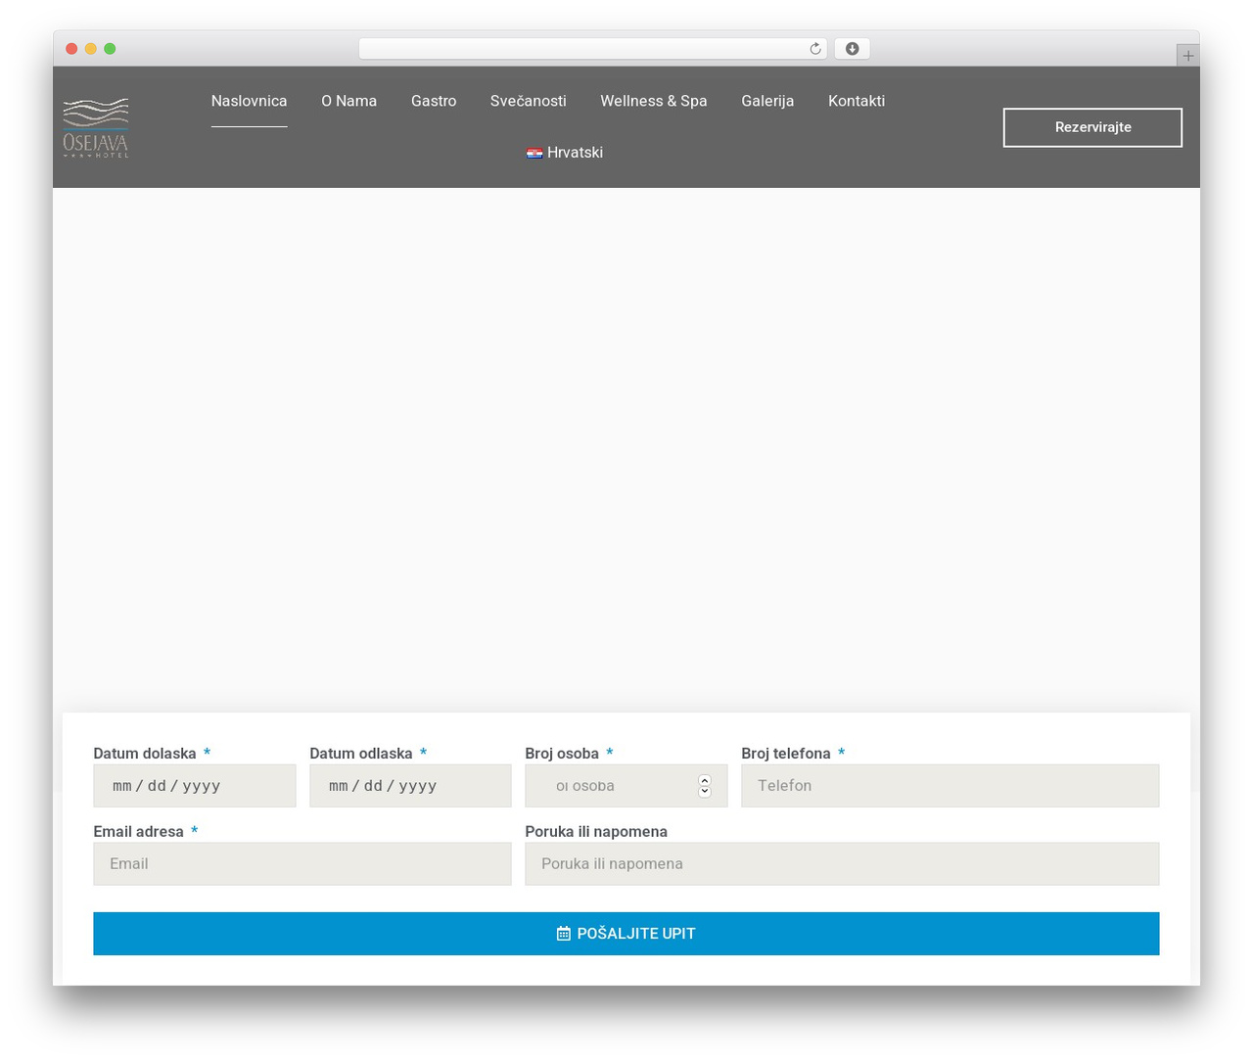Click the Rezervirajte button
The width and height of the screenshot is (1253, 1061).
(x=1092, y=127)
